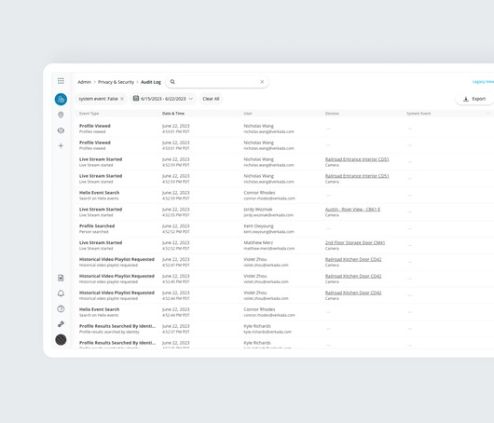Viewport: 494px width, 423px height.
Task: Open the document reports sidebar icon
Action: tap(61, 278)
